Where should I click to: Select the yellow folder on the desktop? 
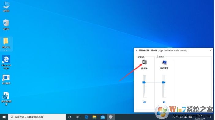tap(6, 44)
